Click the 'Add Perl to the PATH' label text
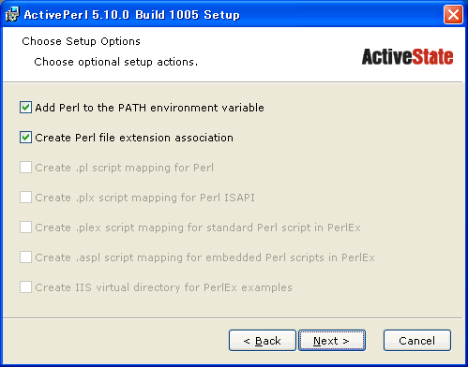 tap(149, 108)
